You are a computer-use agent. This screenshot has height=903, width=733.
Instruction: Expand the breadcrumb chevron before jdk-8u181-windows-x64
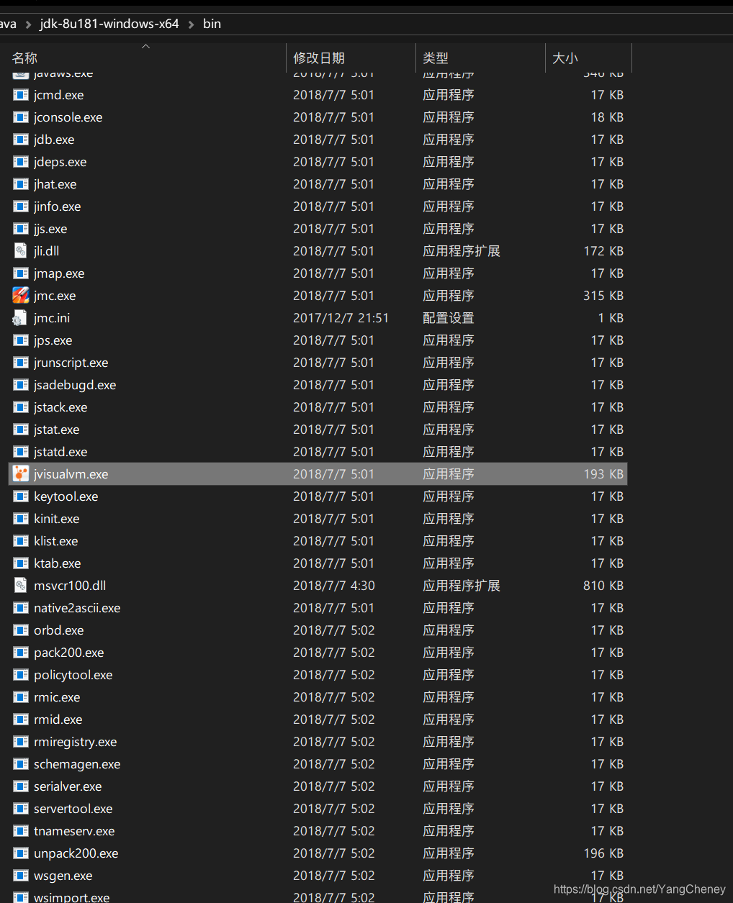point(28,24)
